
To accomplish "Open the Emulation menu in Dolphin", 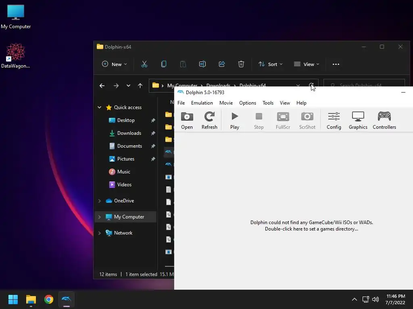I will pyautogui.click(x=202, y=103).
